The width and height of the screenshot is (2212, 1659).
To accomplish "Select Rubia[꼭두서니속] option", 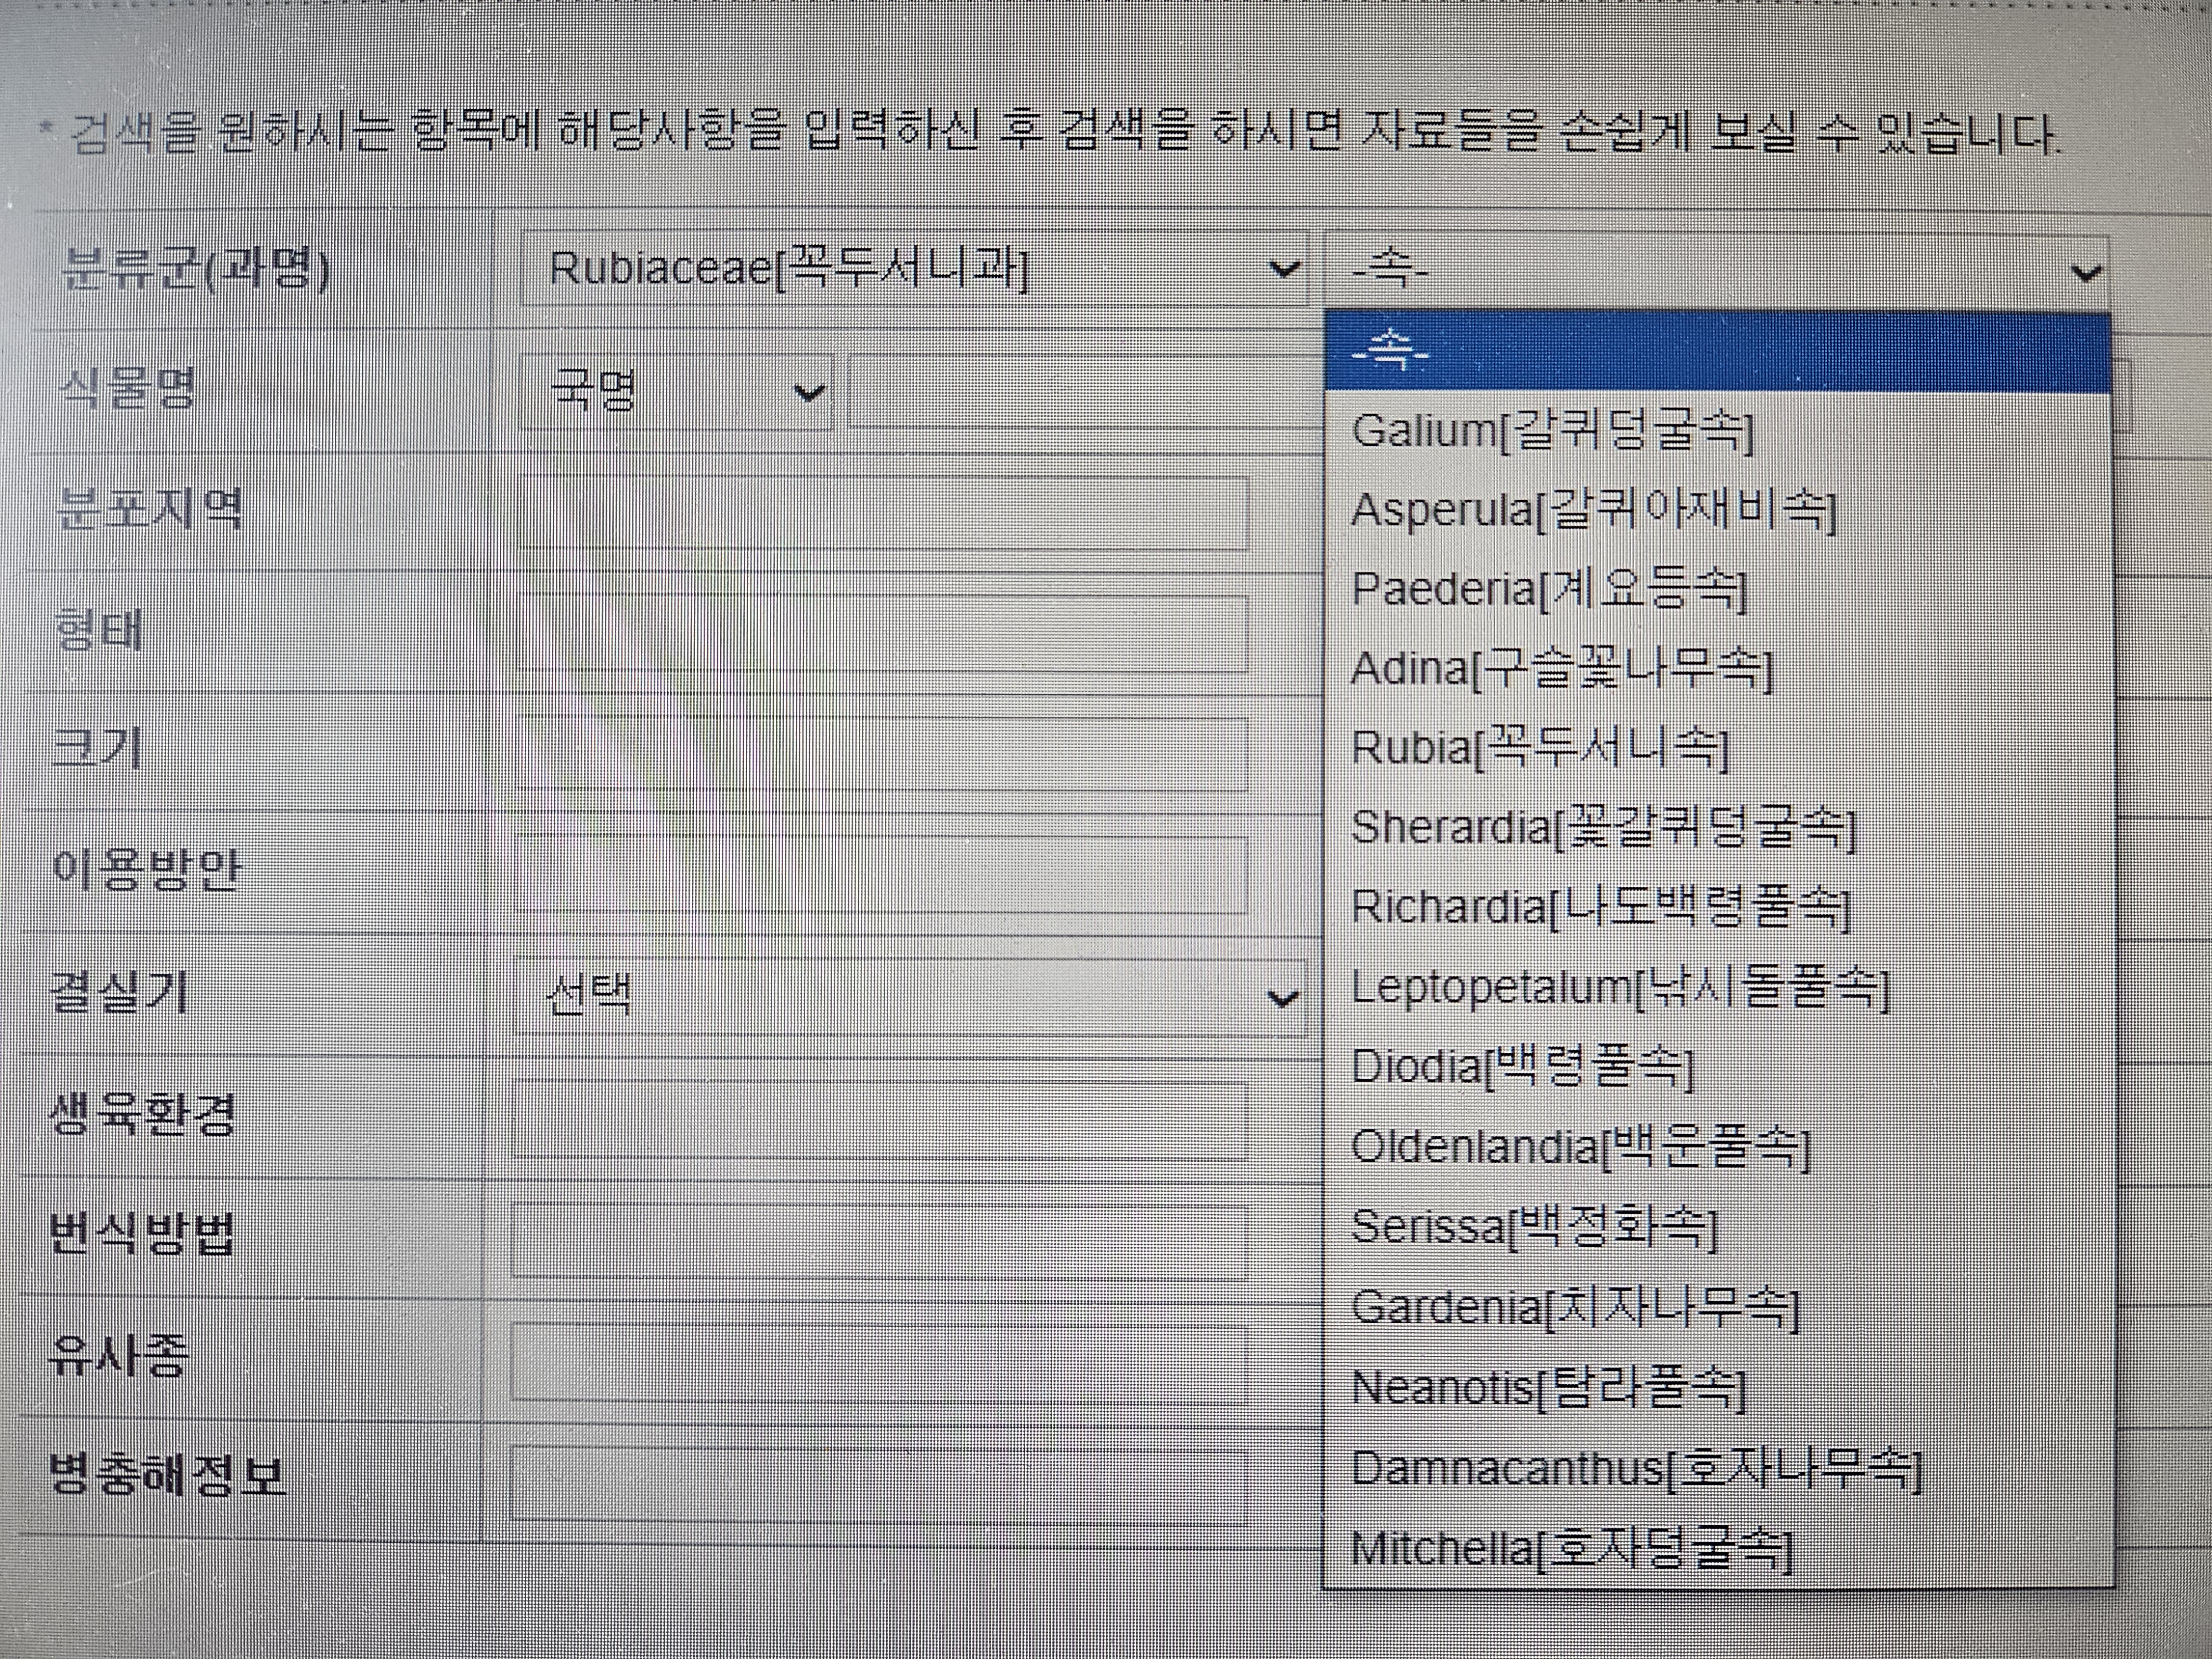I will (1718, 747).
